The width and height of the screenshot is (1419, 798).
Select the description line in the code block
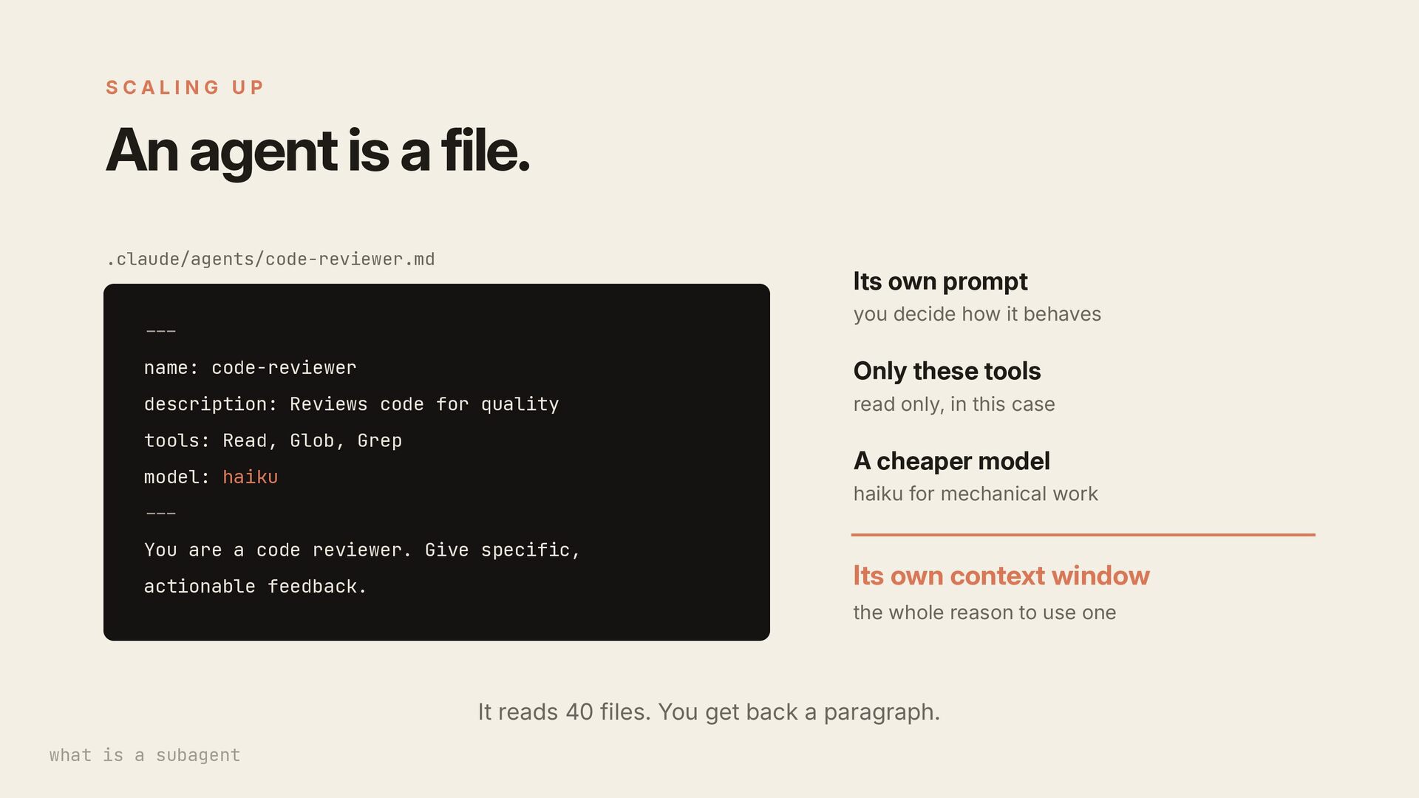351,404
